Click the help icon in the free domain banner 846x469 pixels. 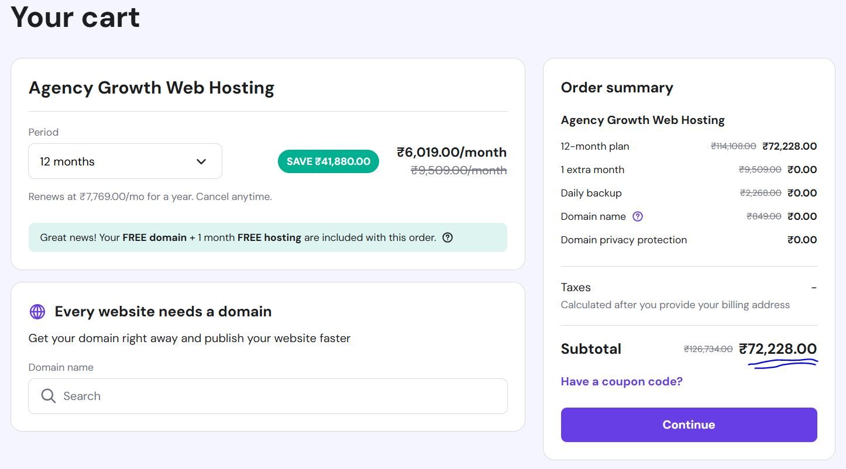click(x=448, y=237)
